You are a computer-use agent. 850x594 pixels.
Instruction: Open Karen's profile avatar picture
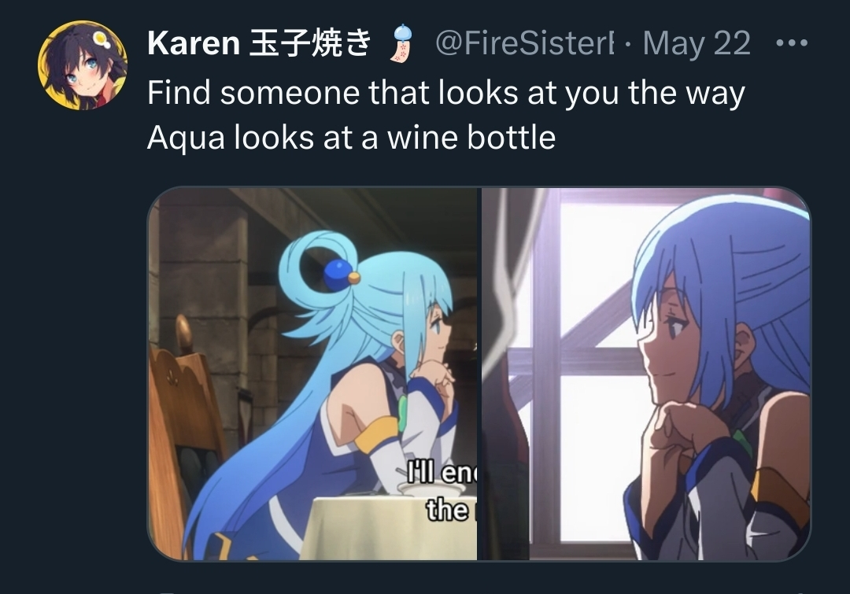pos(83,65)
